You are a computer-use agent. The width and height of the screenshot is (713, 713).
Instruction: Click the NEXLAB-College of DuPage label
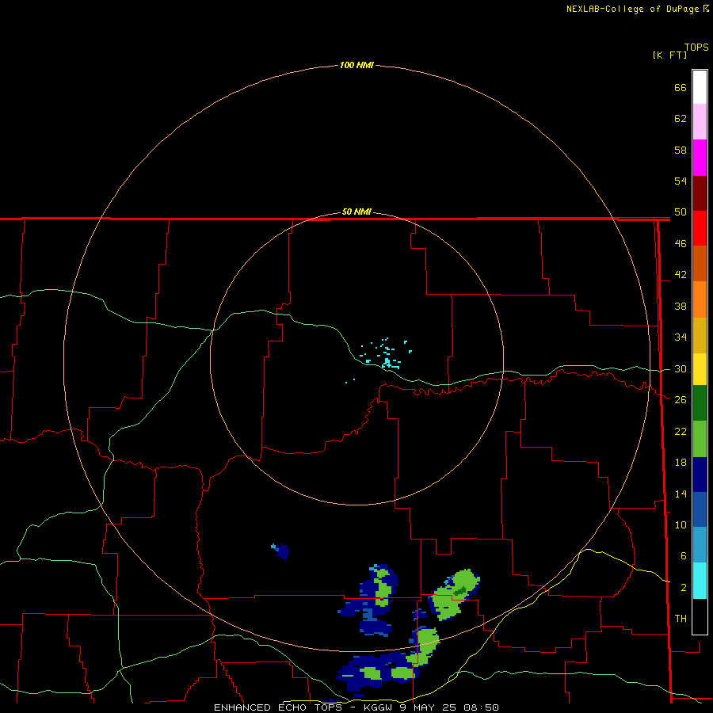[x=632, y=9]
